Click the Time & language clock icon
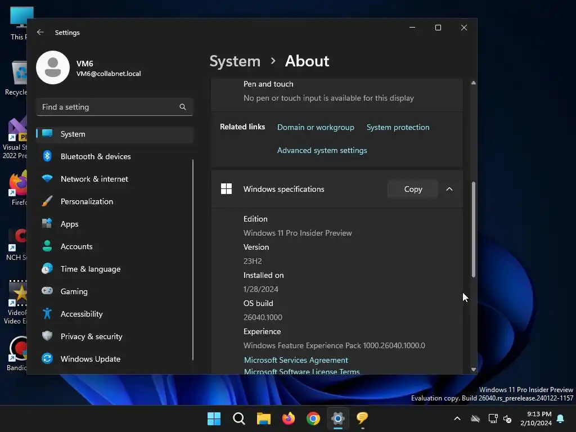The image size is (576, 432). pos(47,268)
